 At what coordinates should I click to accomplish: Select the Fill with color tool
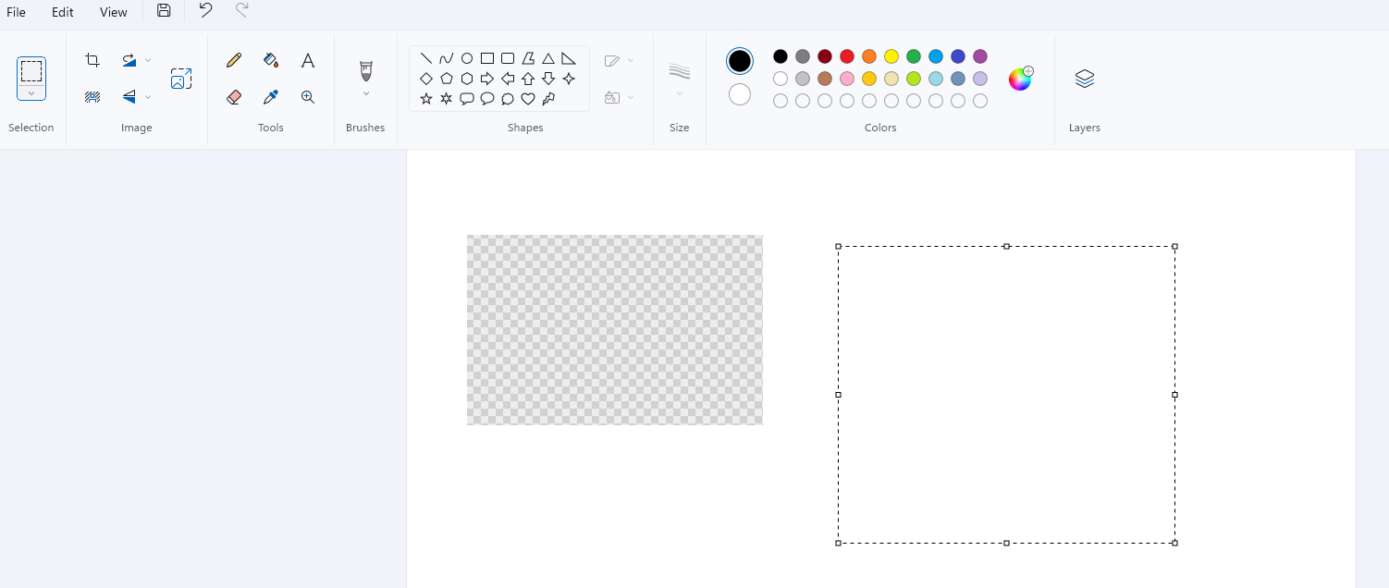click(270, 59)
